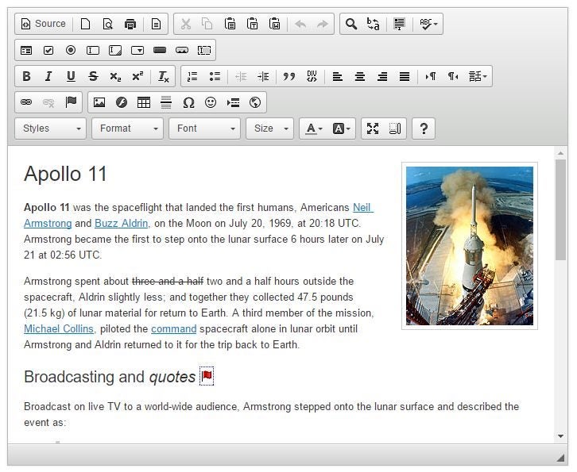
Task: Click the Remove Format icon
Action: (x=164, y=76)
